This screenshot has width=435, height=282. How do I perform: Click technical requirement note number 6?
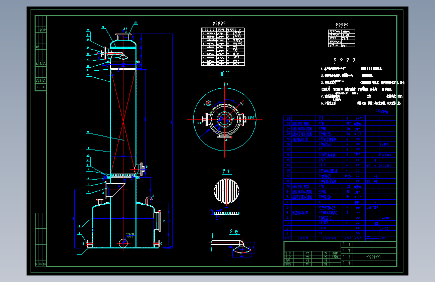(361, 103)
